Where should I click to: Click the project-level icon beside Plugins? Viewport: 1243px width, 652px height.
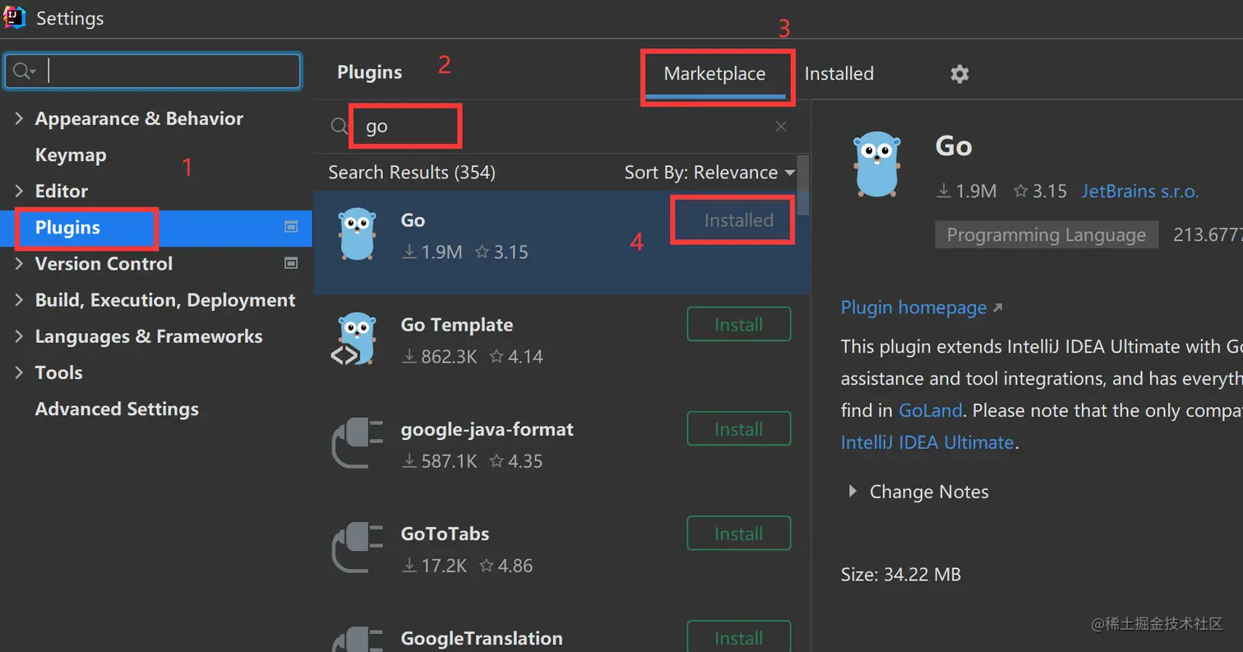point(291,227)
